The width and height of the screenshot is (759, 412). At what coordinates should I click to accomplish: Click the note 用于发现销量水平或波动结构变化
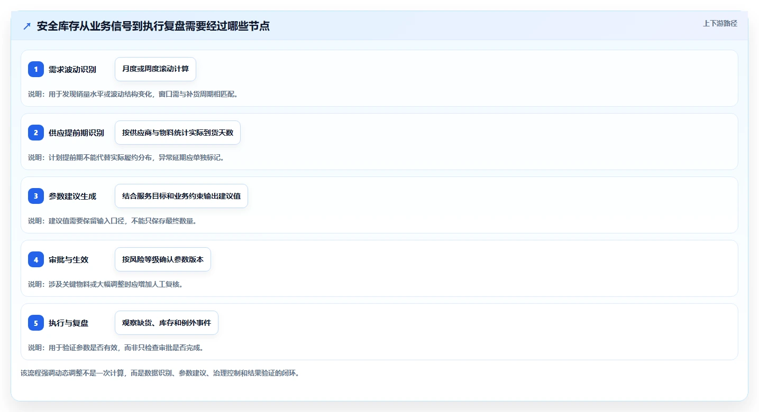pyautogui.click(x=101, y=94)
